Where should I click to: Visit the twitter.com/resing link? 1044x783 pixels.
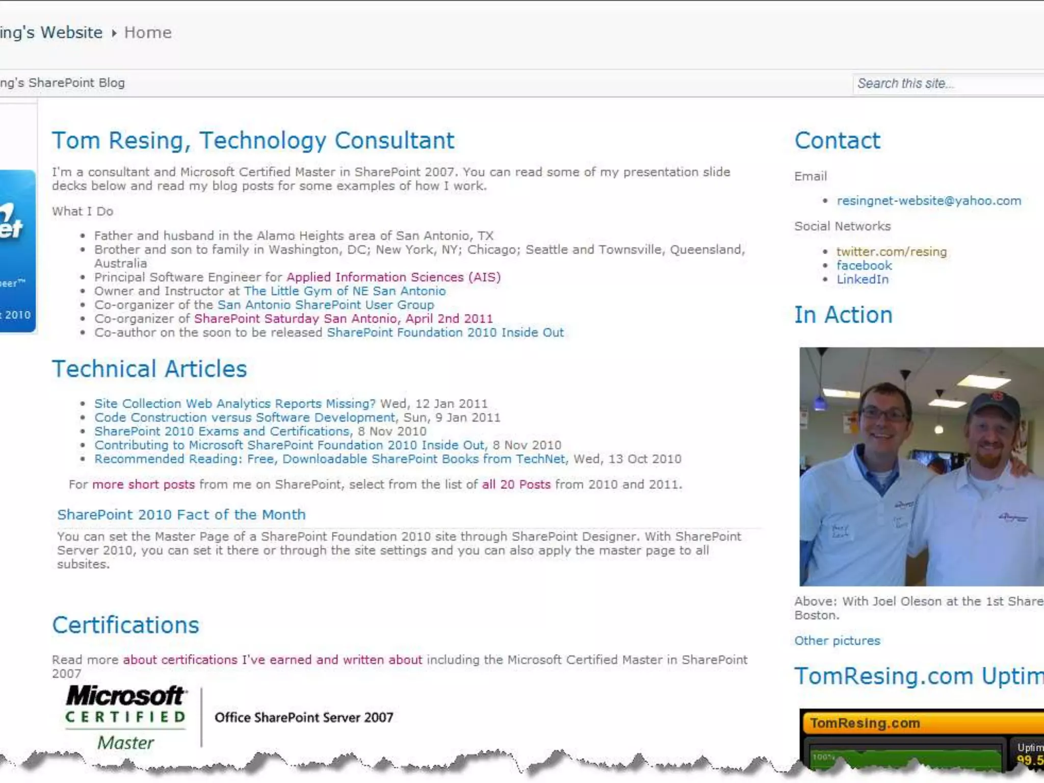click(x=891, y=251)
